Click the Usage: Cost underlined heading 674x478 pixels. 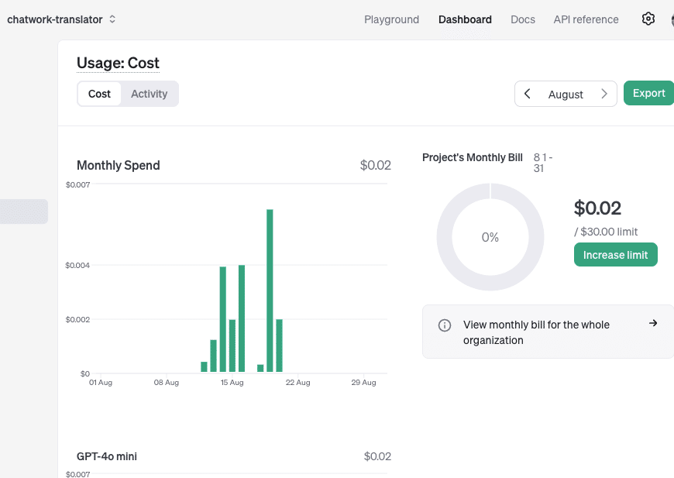(x=118, y=64)
